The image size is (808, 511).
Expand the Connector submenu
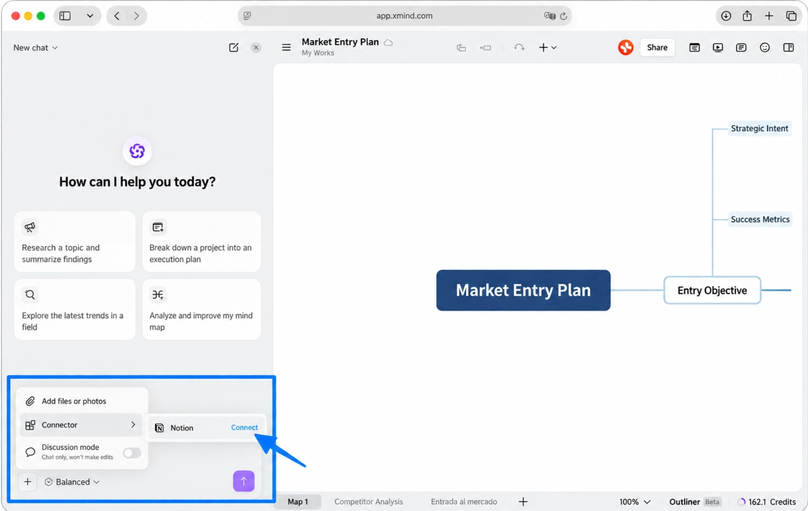82,425
